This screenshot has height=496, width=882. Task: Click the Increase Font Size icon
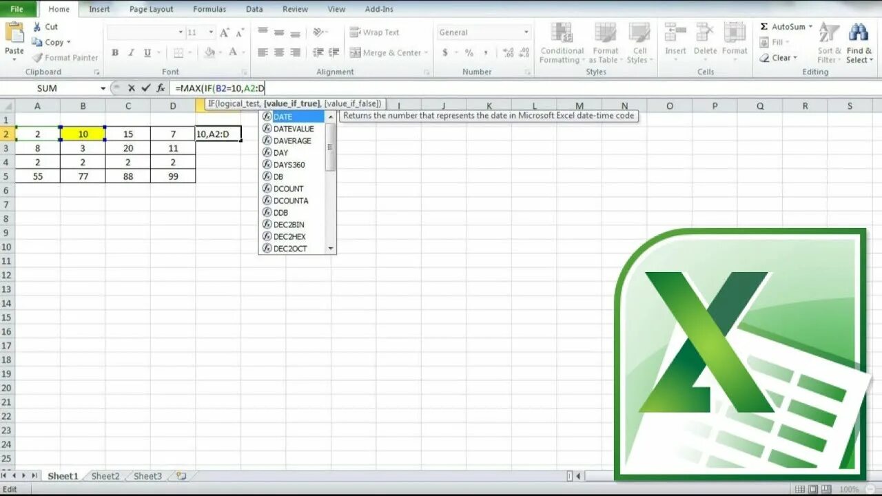(x=225, y=32)
